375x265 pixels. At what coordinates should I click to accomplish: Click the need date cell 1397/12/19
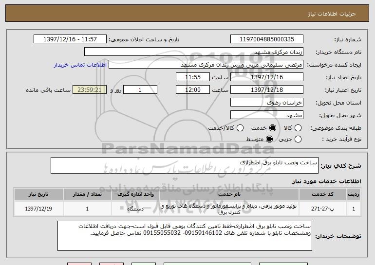point(38,209)
